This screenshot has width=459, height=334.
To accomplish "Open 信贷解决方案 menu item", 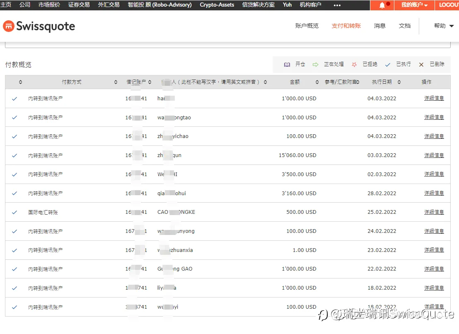I will click(x=258, y=5).
